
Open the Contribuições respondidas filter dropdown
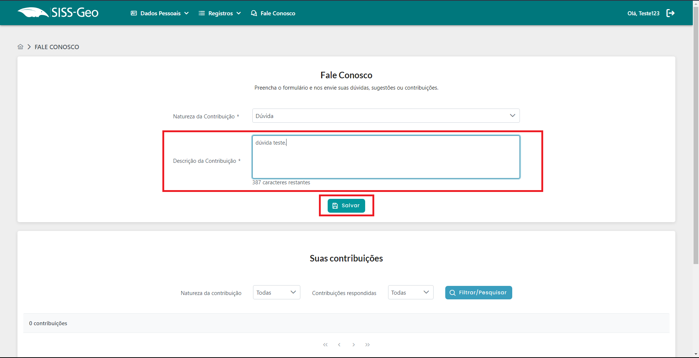click(x=411, y=292)
